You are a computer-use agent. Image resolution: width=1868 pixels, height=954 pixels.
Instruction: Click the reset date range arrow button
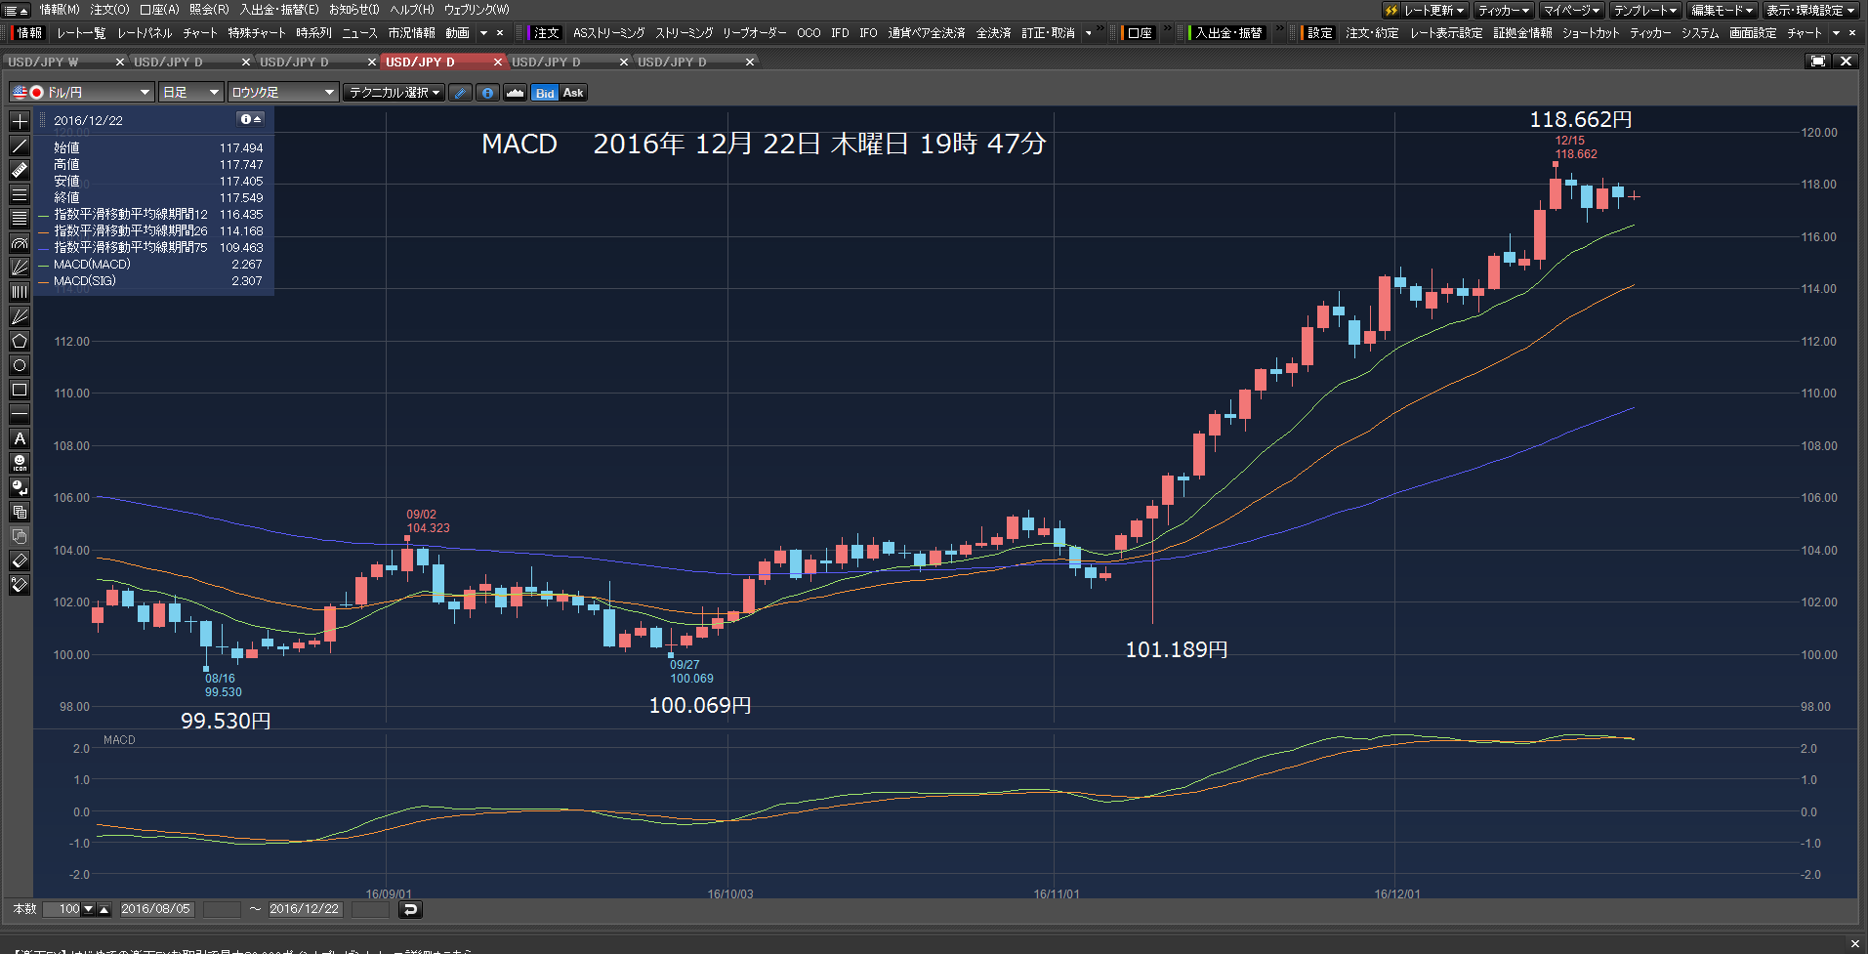tap(410, 909)
